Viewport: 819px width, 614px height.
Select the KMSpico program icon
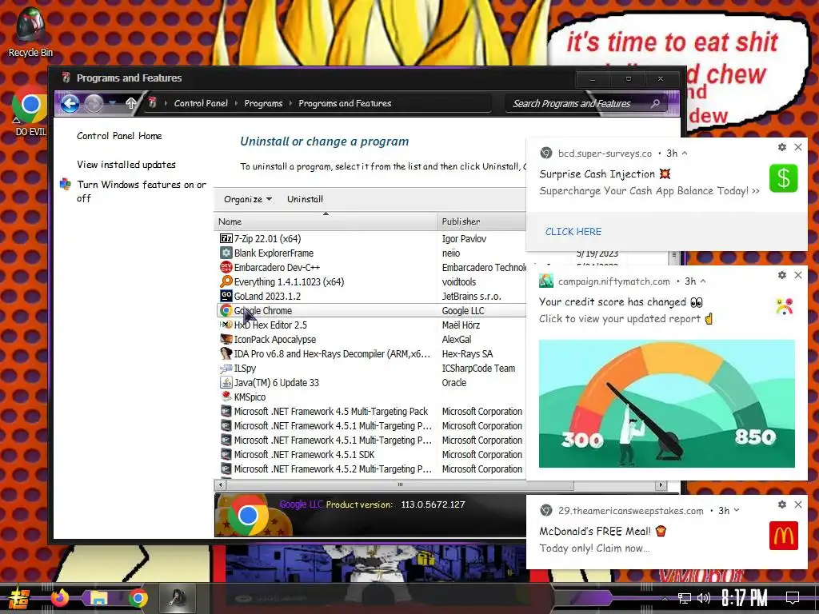(x=226, y=397)
